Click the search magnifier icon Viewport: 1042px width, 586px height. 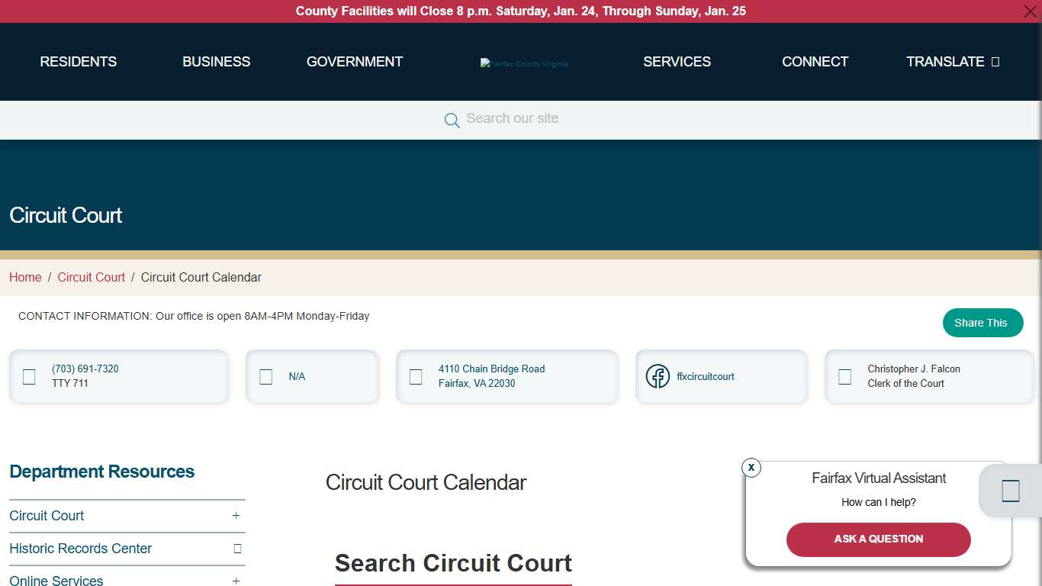[x=452, y=120]
